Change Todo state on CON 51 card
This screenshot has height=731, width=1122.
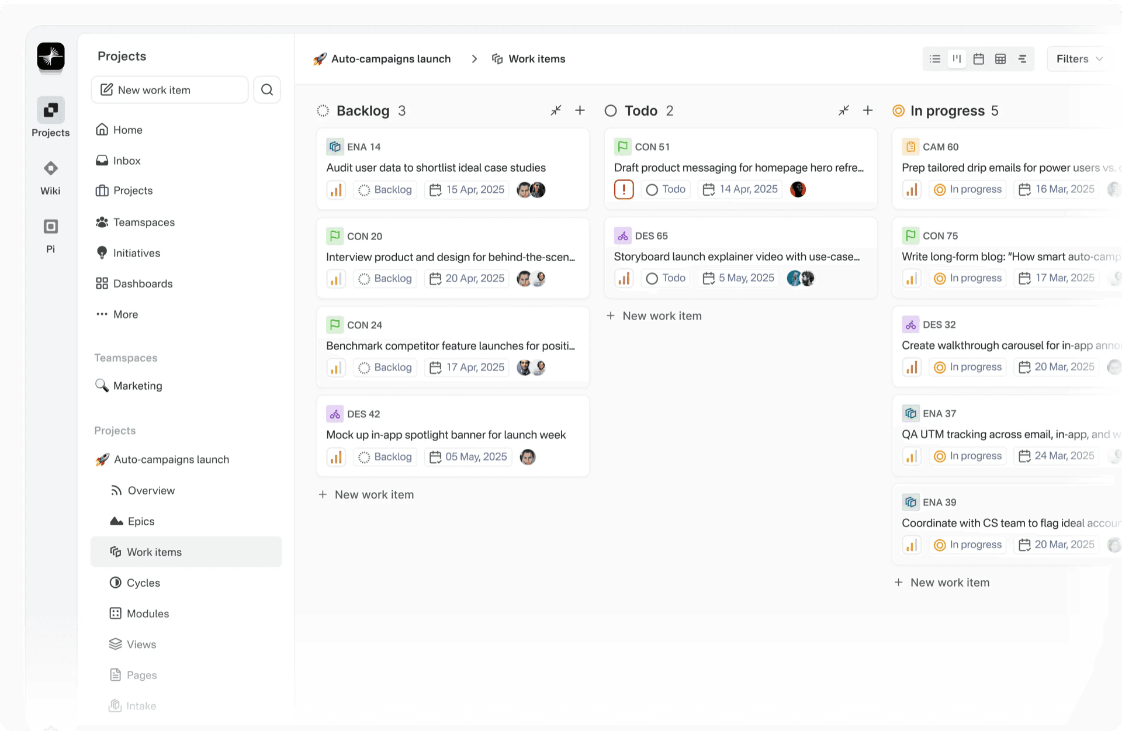666,189
